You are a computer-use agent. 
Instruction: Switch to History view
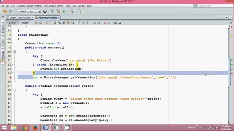coord(25,23)
